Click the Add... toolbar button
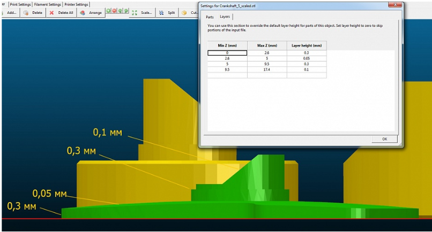The width and height of the screenshot is (432, 232). coord(11,13)
